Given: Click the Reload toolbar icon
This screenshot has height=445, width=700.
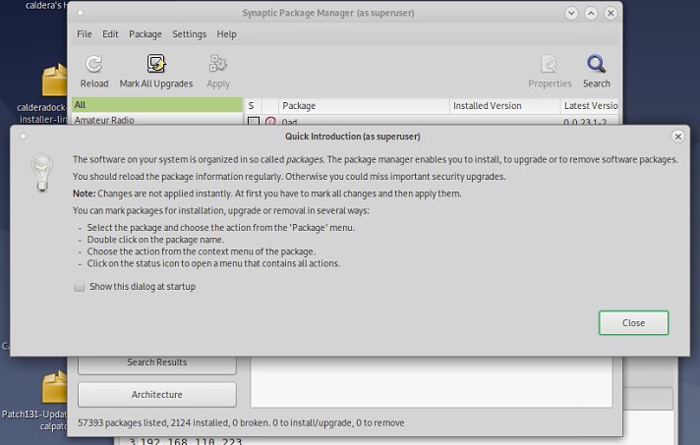Looking at the screenshot, I should click(94, 65).
